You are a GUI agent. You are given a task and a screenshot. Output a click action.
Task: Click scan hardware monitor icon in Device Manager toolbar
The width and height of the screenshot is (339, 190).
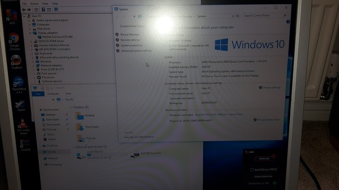pos(56,10)
